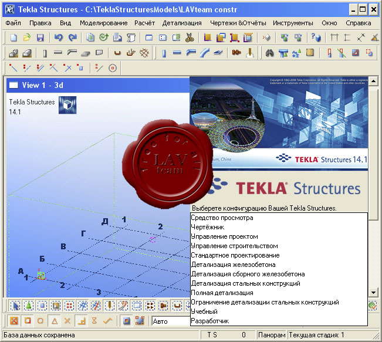Screen dimensions: 382x342
Task: Click the binoculars find icon
Action: (x=269, y=53)
